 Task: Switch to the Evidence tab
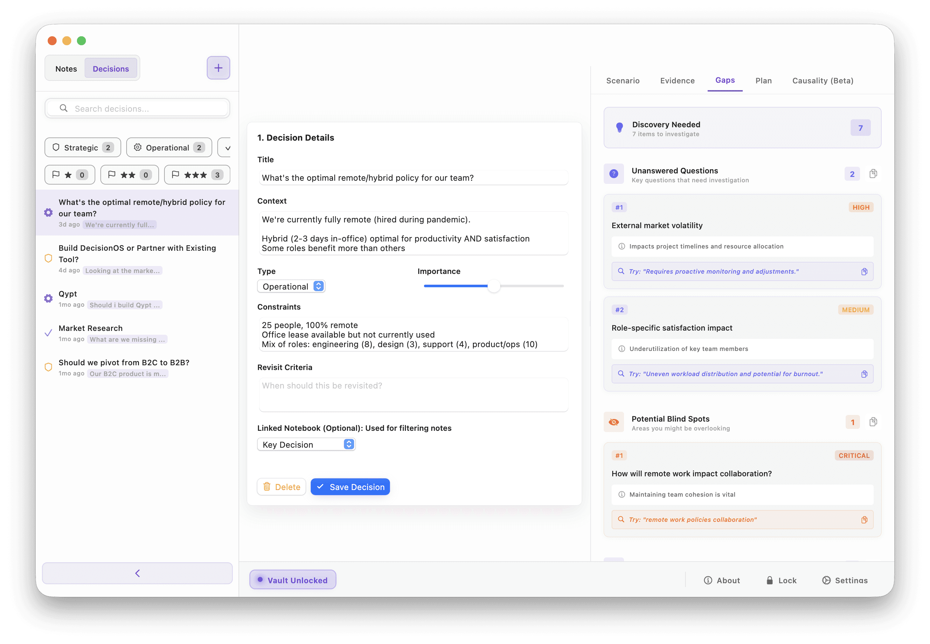coord(677,81)
